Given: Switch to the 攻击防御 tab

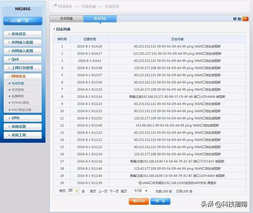Looking at the screenshot, I should pyautogui.click(x=66, y=19).
